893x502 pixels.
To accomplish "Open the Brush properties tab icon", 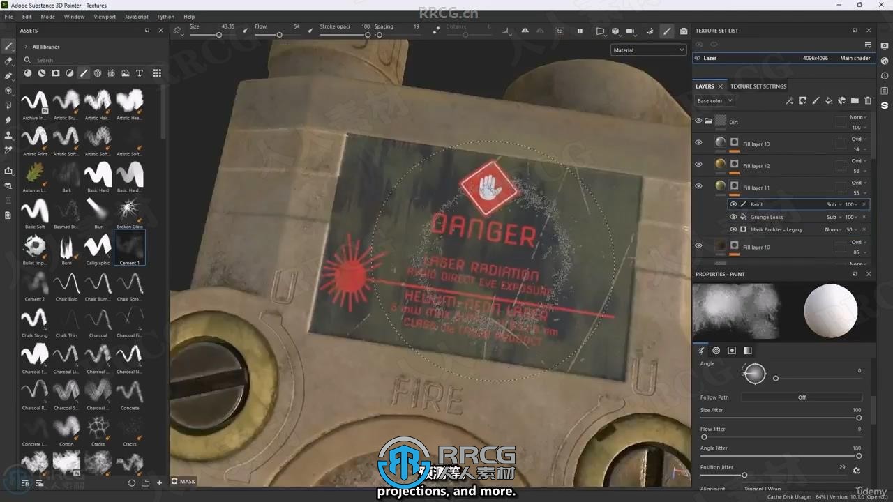I will (701, 351).
